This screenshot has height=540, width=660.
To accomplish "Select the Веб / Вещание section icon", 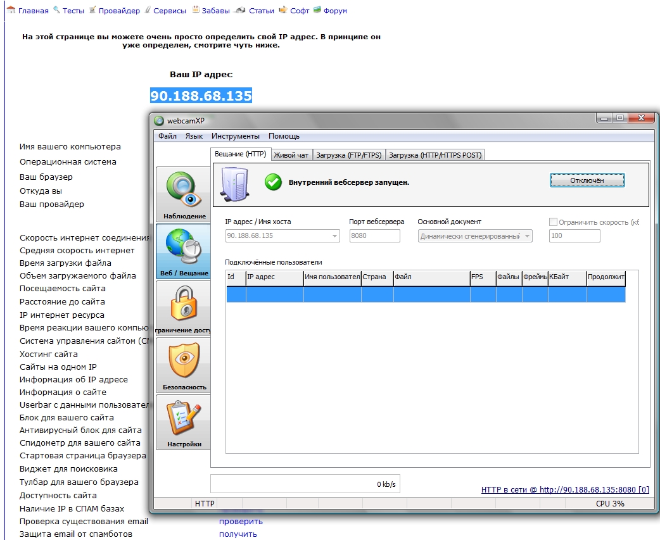I will (184, 251).
